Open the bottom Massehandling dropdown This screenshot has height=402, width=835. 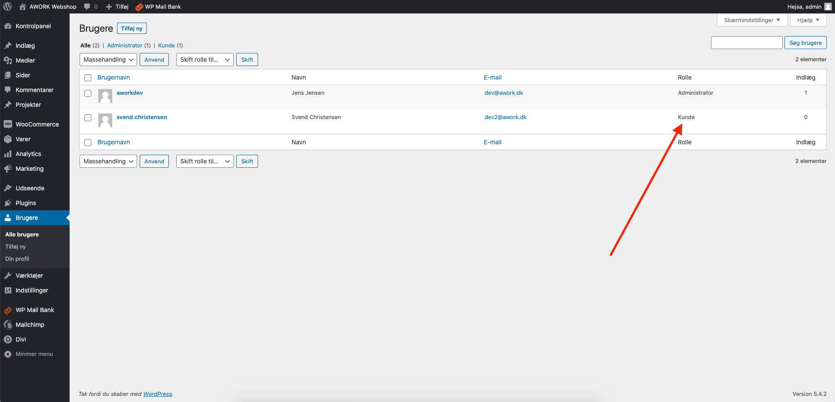coord(108,161)
